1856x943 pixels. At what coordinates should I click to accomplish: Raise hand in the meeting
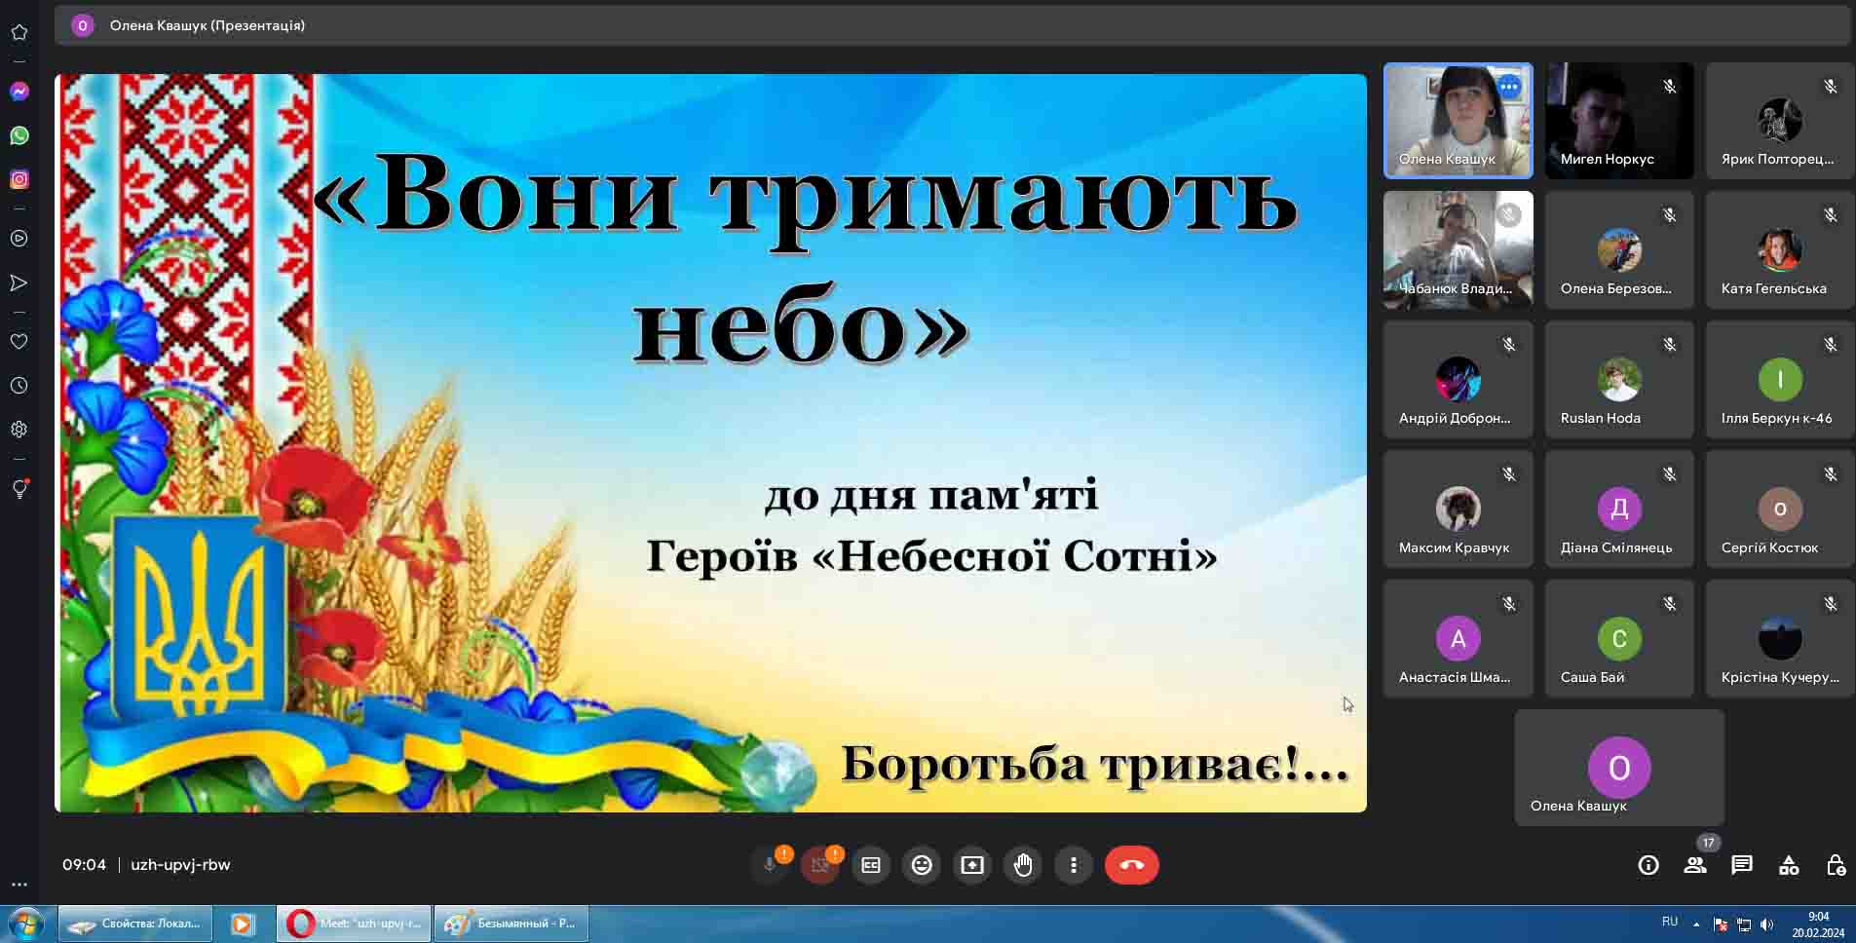(1023, 865)
